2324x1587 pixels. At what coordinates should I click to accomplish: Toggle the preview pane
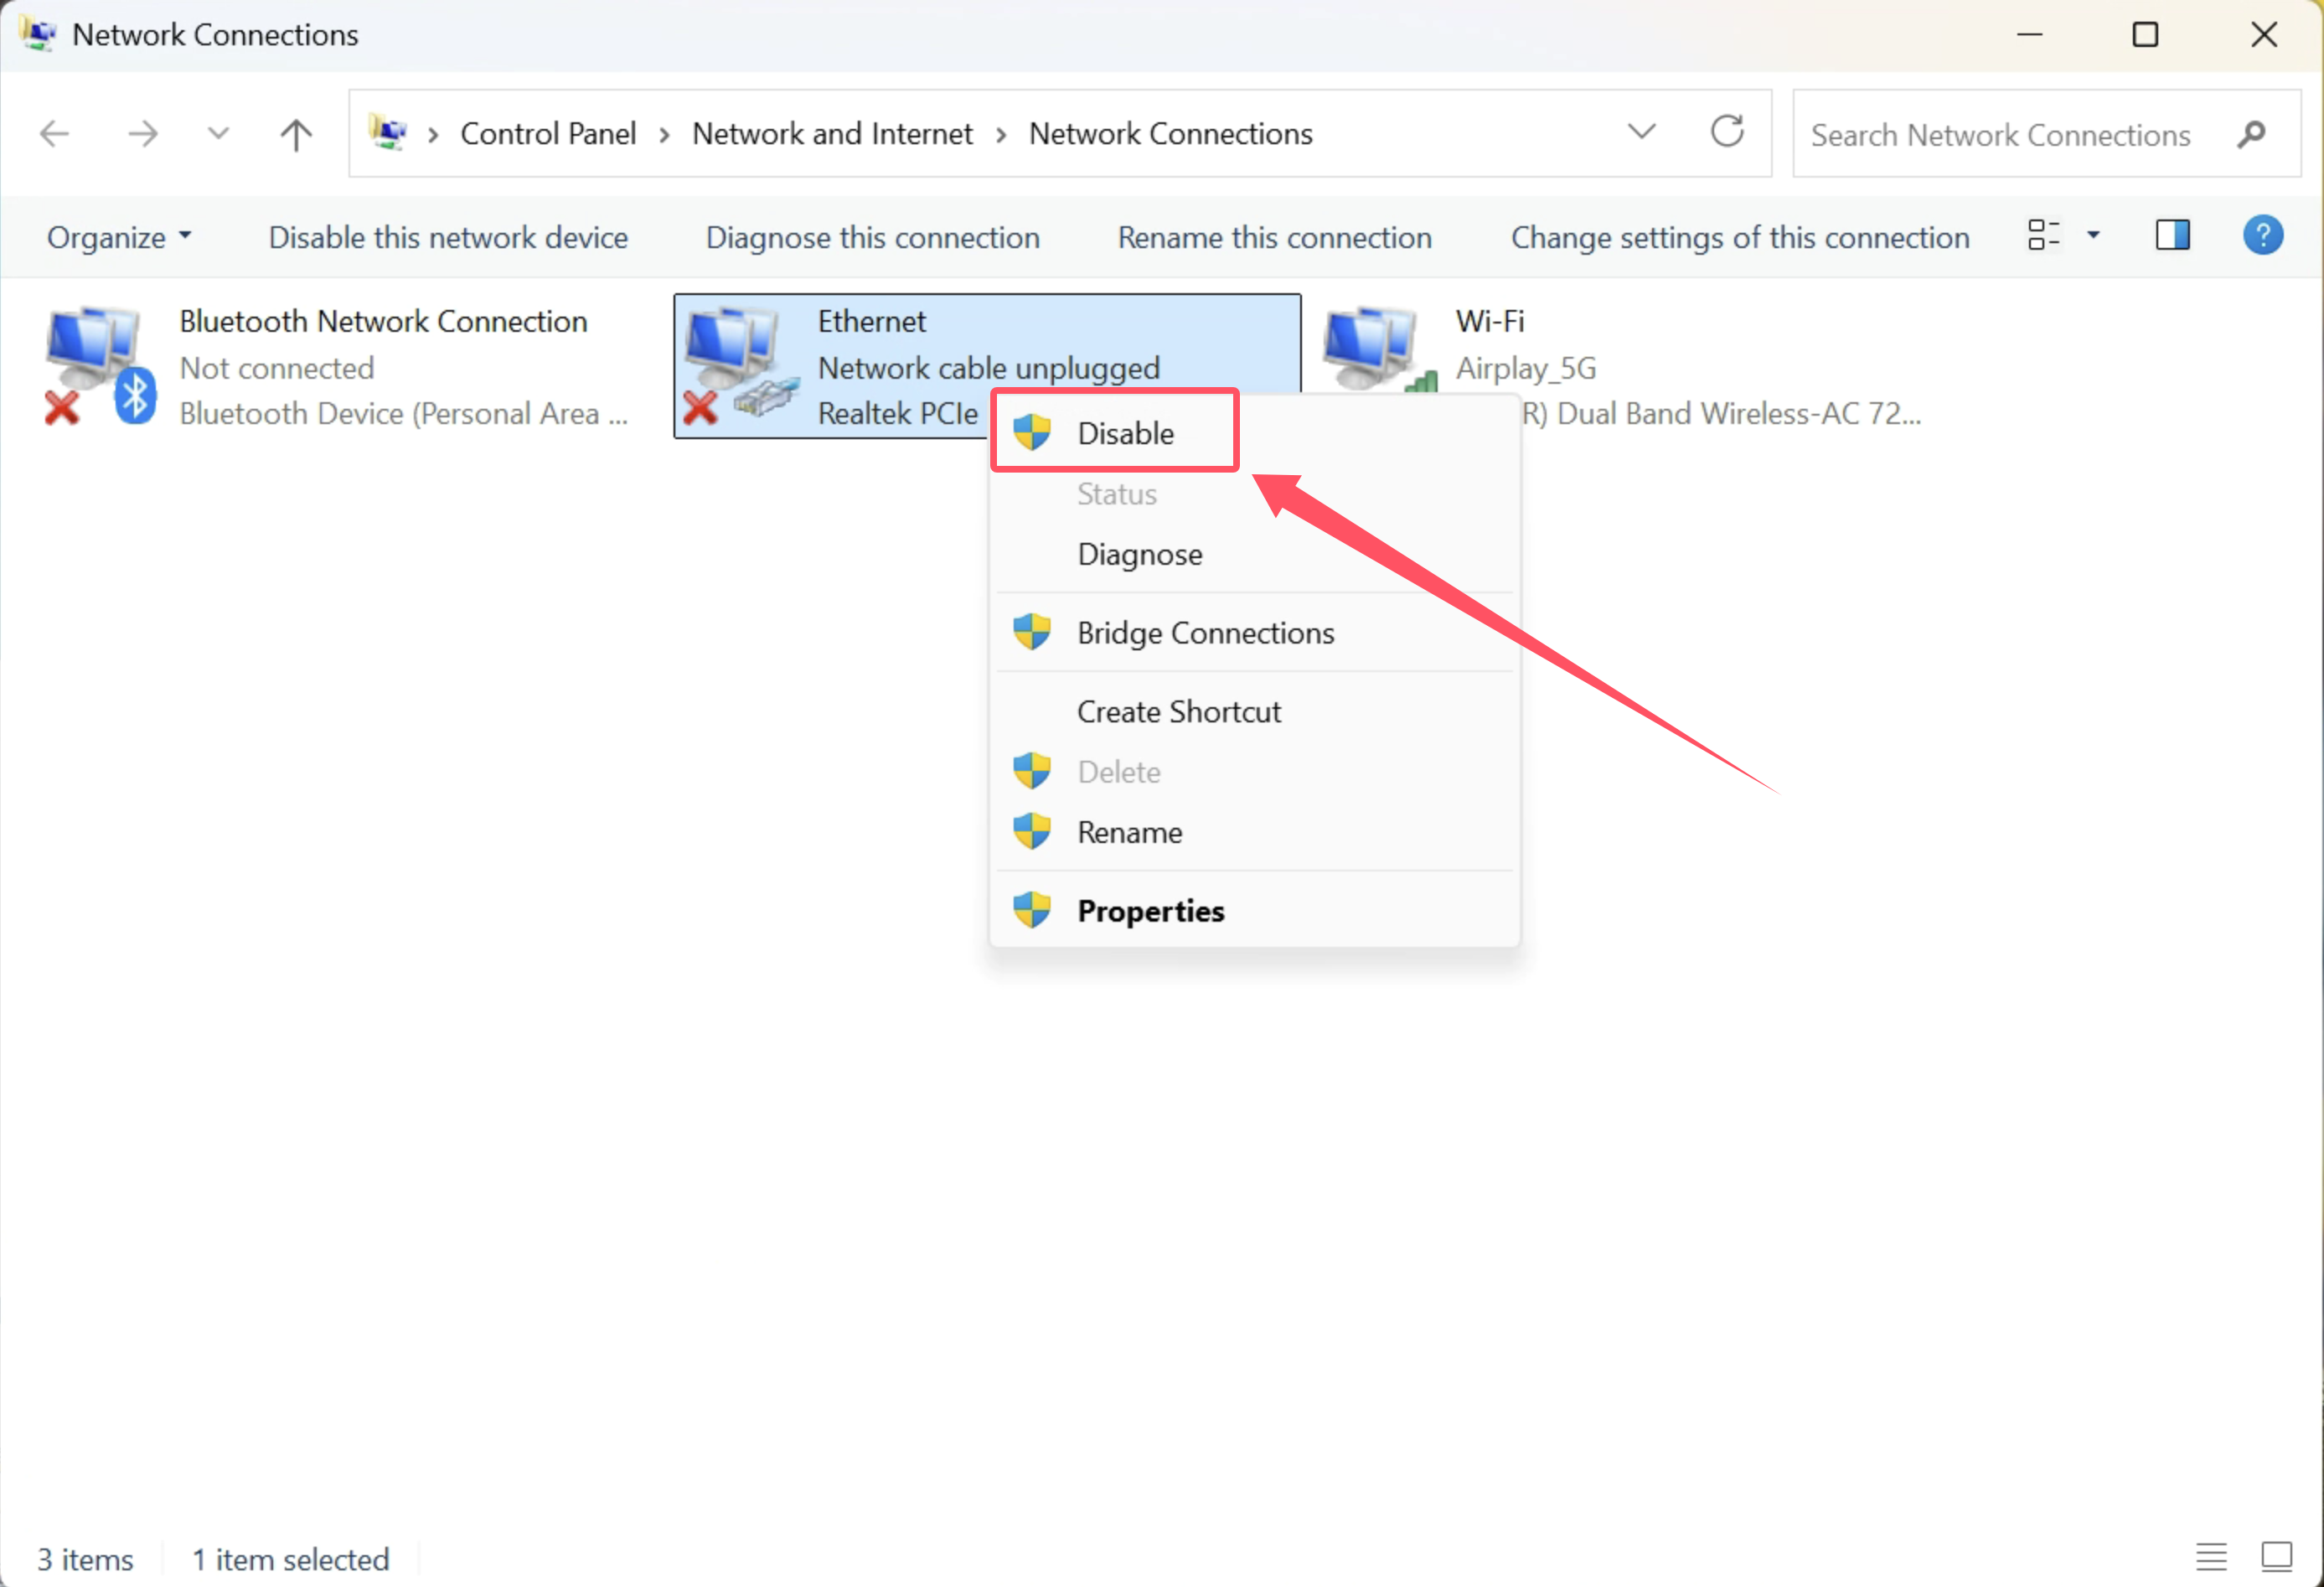tap(2172, 235)
